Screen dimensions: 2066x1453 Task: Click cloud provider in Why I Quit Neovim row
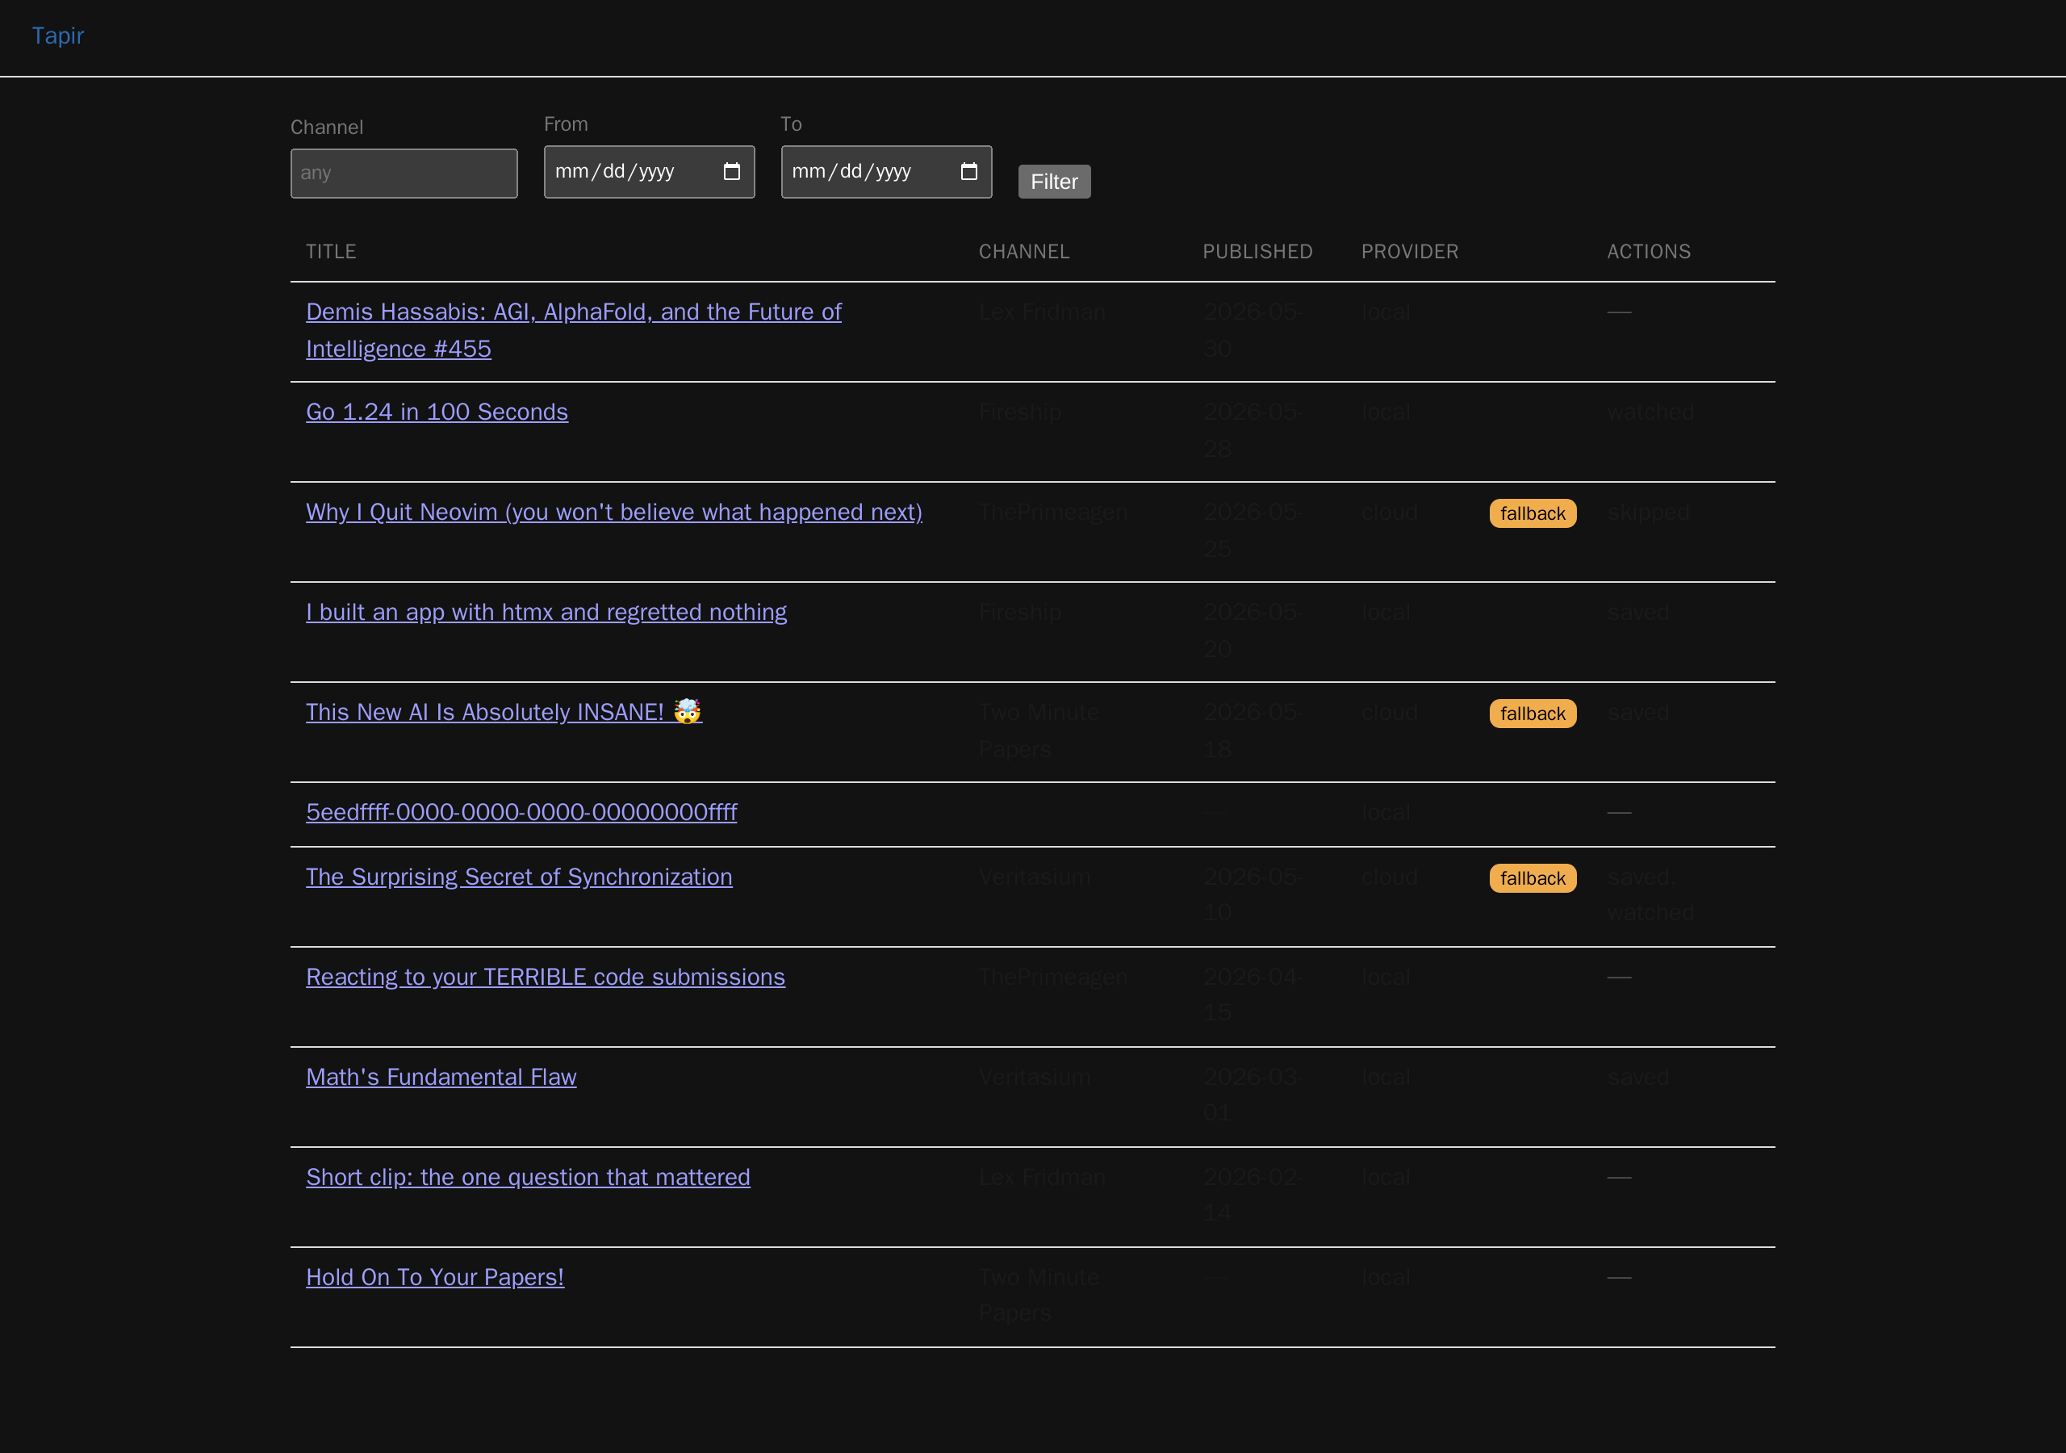[x=1390, y=513]
